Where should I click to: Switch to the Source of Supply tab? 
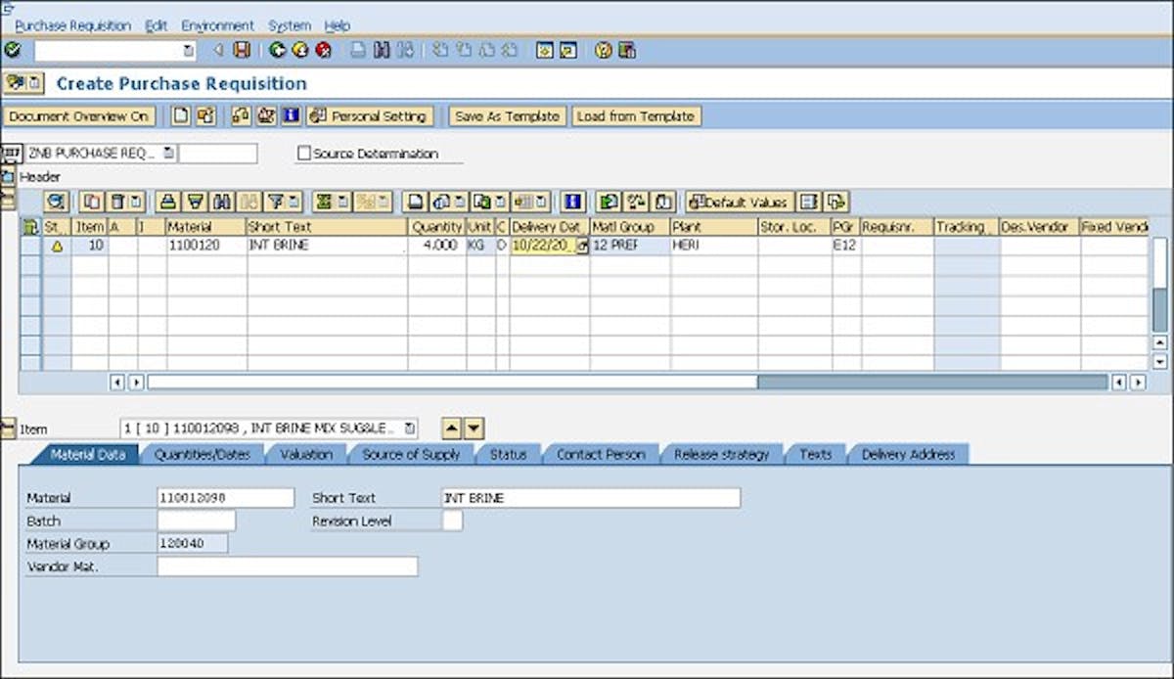click(x=410, y=454)
